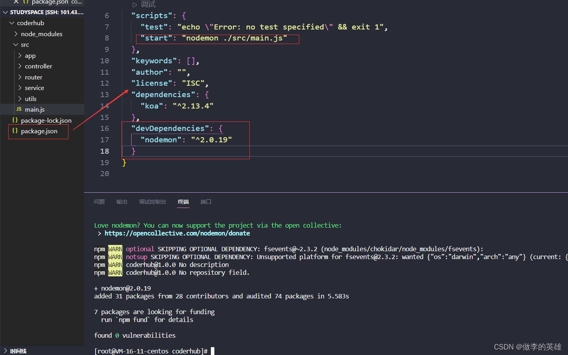Click "found 0 vulnerabilities" terminal text
The width and height of the screenshot is (568, 355).
pyautogui.click(x=135, y=335)
